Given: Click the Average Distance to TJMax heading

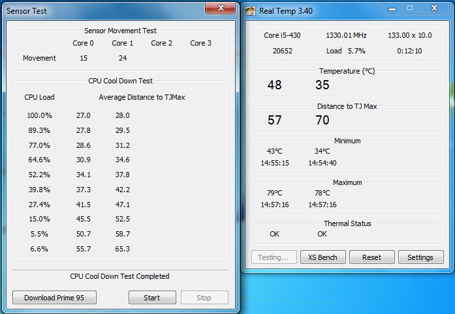Looking at the screenshot, I should (x=142, y=97).
